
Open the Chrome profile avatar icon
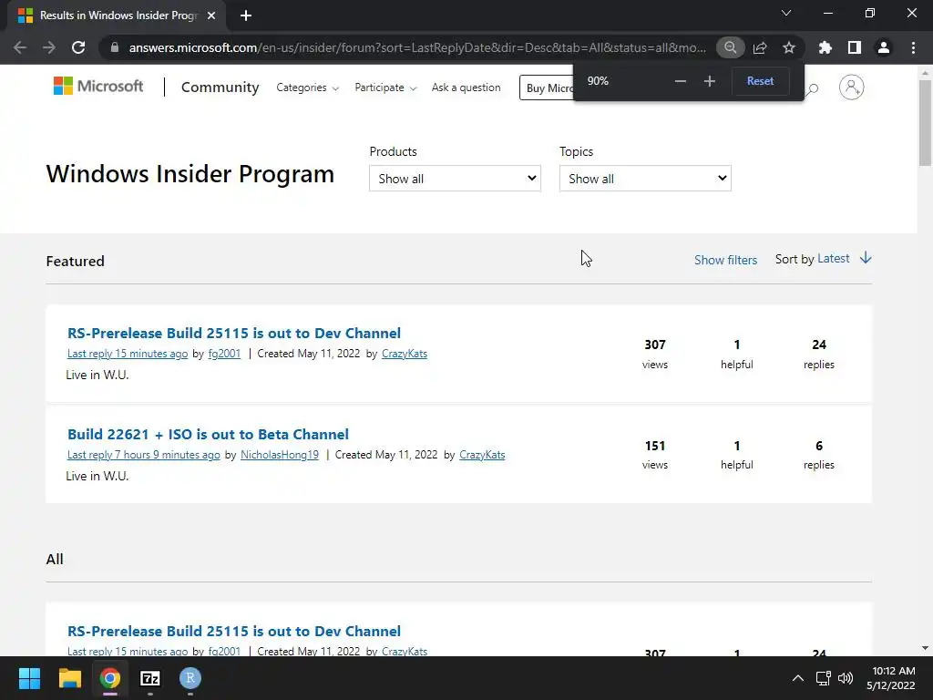[884, 47]
